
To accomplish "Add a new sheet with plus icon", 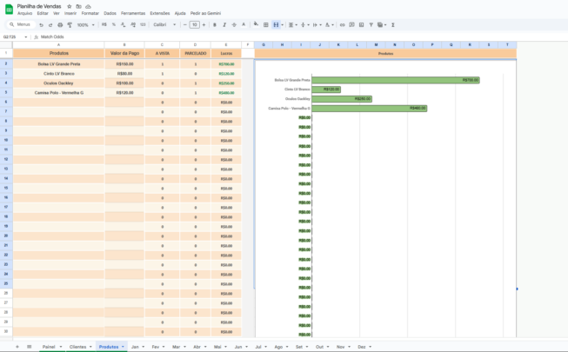I will point(17,346).
